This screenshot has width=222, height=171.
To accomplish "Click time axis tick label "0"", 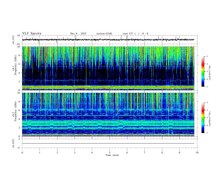I will click(x=22, y=153).
